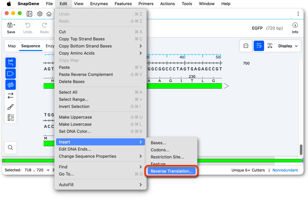Toggle the features arrow display button
Screen dimensions: 308x203
[x=11, y=74]
